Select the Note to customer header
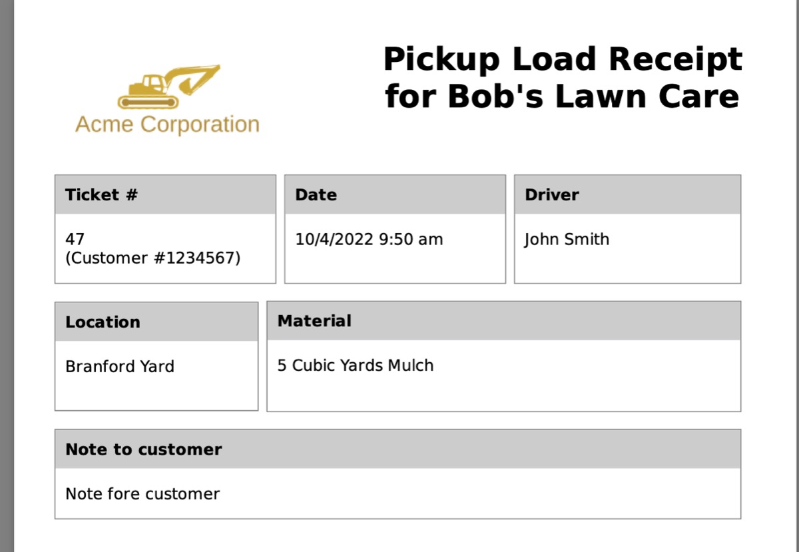Screen dimensions: 799x552 [398, 449]
